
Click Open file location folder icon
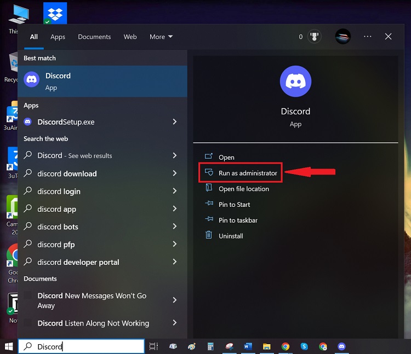[x=209, y=188]
